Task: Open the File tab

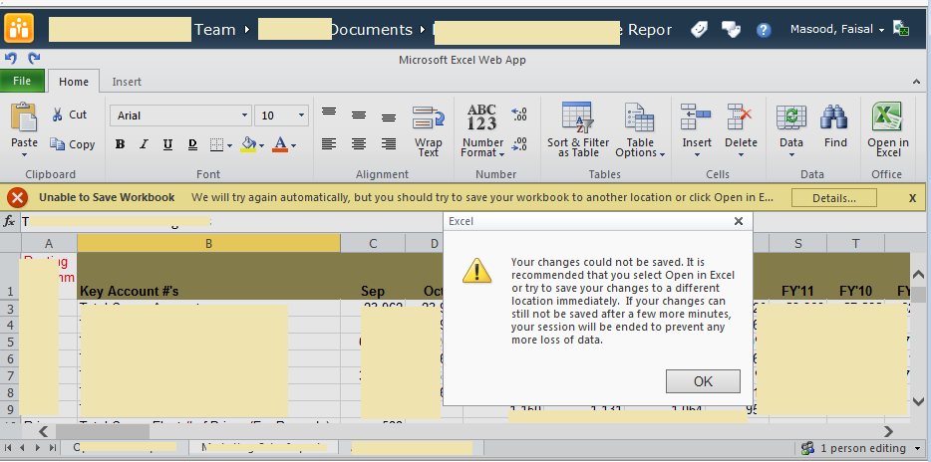Action: click(x=22, y=82)
